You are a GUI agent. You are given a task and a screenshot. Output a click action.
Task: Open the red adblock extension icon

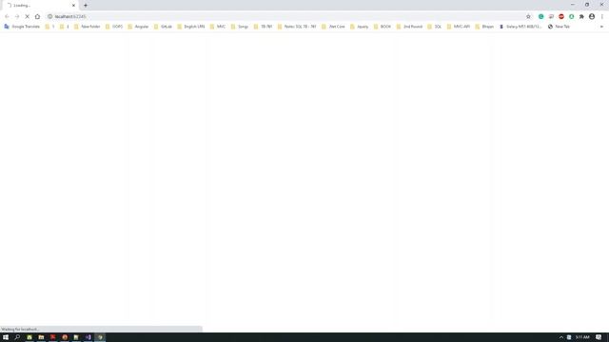[x=561, y=17]
